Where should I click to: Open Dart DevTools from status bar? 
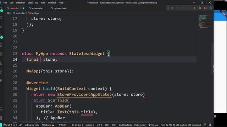click(125, 125)
